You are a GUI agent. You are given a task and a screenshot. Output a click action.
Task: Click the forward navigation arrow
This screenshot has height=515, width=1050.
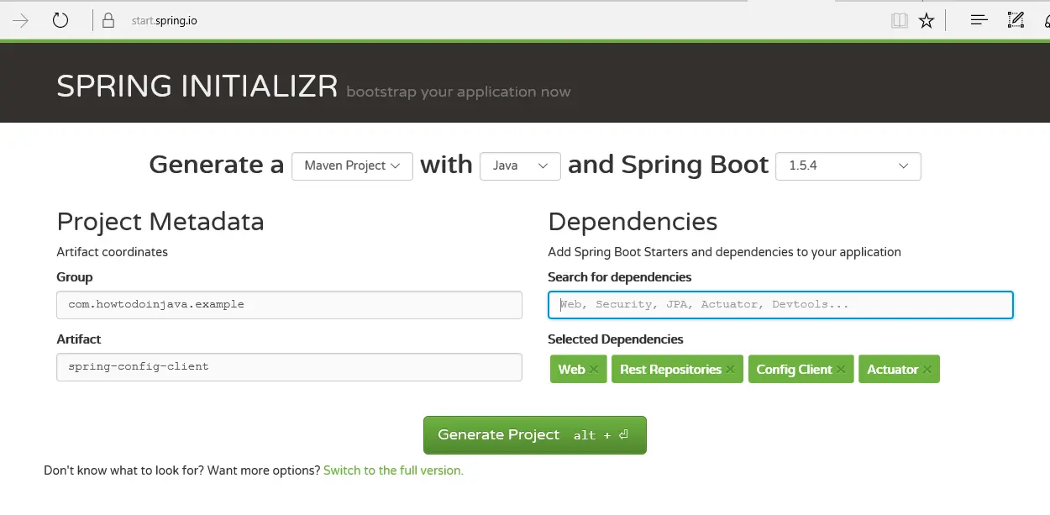click(18, 19)
